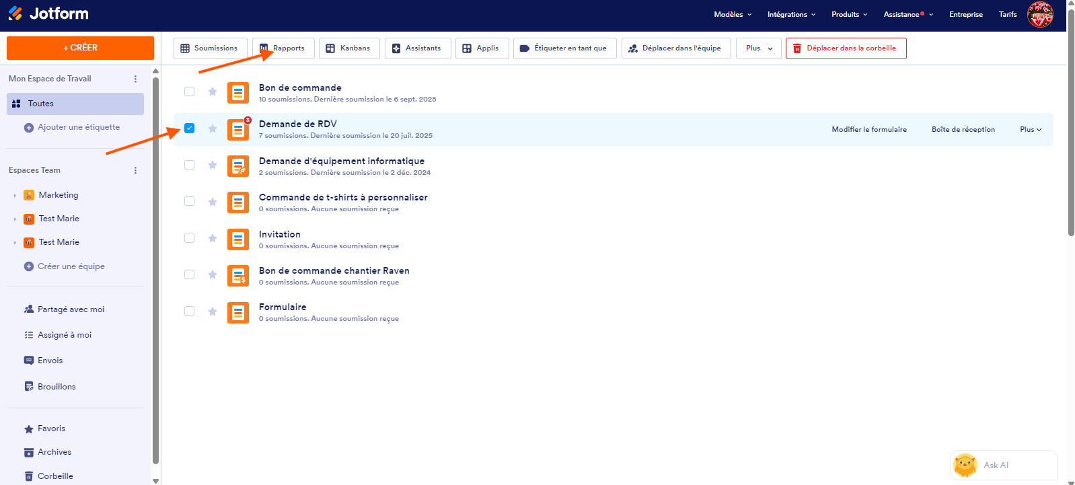Open Archives section
Viewport: 1075px width, 485px height.
48,452
